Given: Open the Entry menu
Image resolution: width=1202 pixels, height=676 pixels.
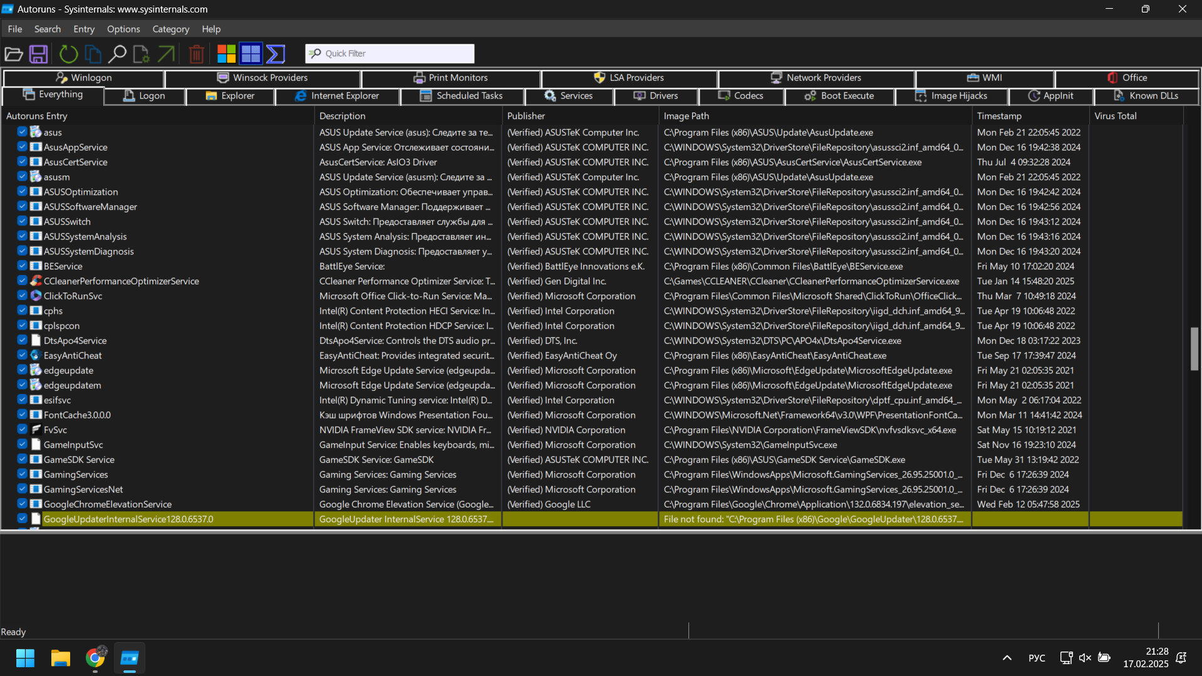Looking at the screenshot, I should (84, 29).
